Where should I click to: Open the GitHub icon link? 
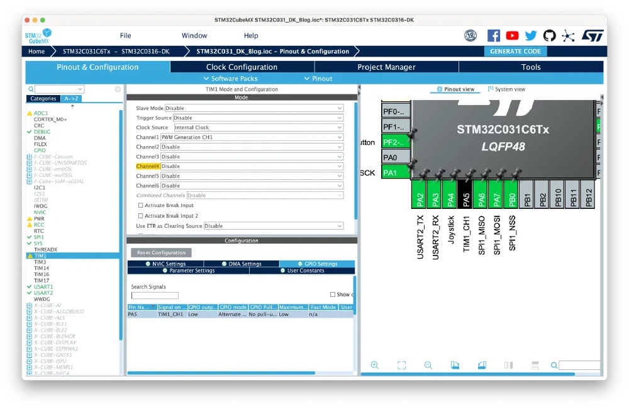coord(549,36)
